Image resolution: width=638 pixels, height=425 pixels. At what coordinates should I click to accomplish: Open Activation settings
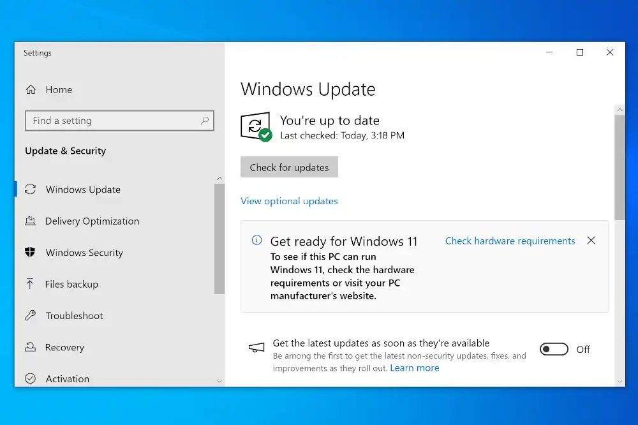pyautogui.click(x=67, y=378)
